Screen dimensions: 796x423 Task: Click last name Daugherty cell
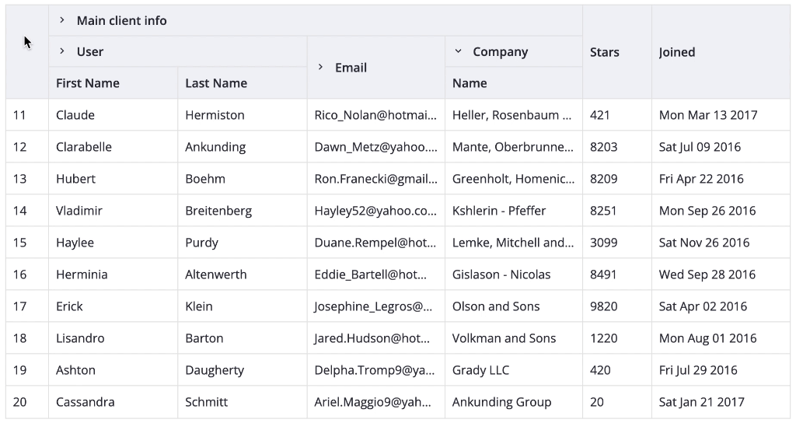point(243,370)
